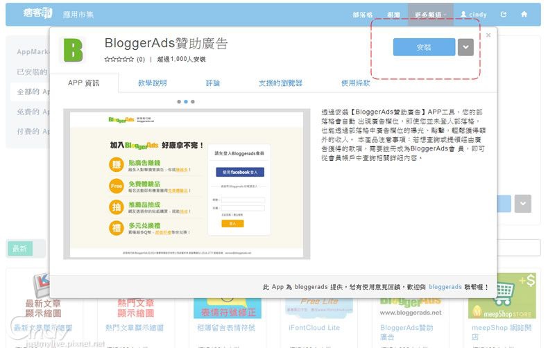Select the third carousel dot
The width and height of the screenshot is (548, 348).
(193, 102)
